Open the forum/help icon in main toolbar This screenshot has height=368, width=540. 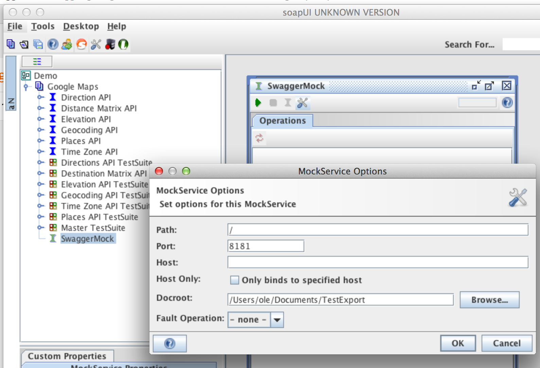[53, 44]
